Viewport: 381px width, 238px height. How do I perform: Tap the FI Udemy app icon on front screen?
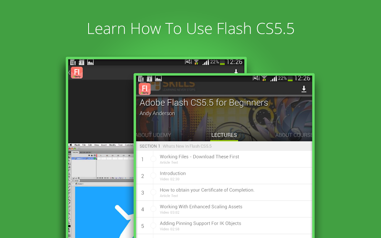pyautogui.click(x=145, y=89)
